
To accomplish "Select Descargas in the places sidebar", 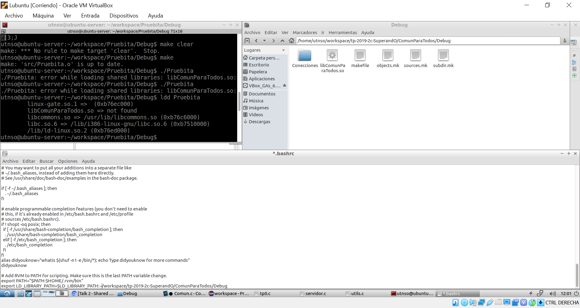I will tap(259, 122).
